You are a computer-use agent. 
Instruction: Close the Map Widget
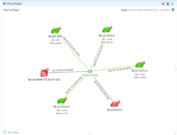[x=172, y=4]
